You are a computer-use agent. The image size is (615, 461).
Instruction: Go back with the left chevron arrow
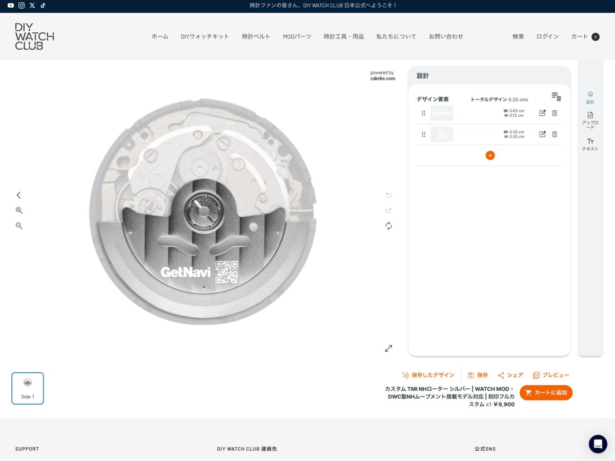click(19, 195)
